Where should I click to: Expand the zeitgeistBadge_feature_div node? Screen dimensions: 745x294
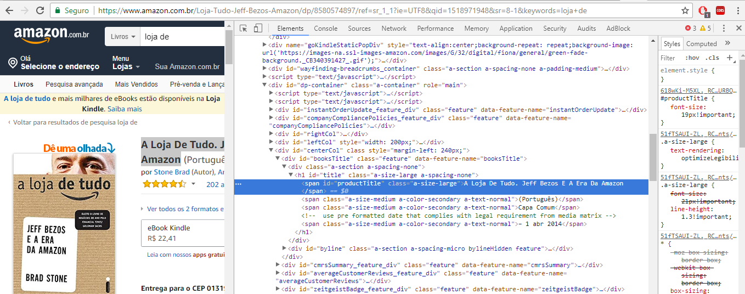click(x=278, y=289)
